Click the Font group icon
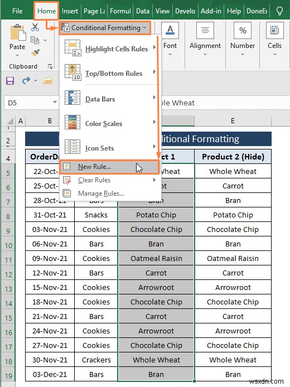Image resolution: width=290 pixels, height=387 pixels. (170, 30)
